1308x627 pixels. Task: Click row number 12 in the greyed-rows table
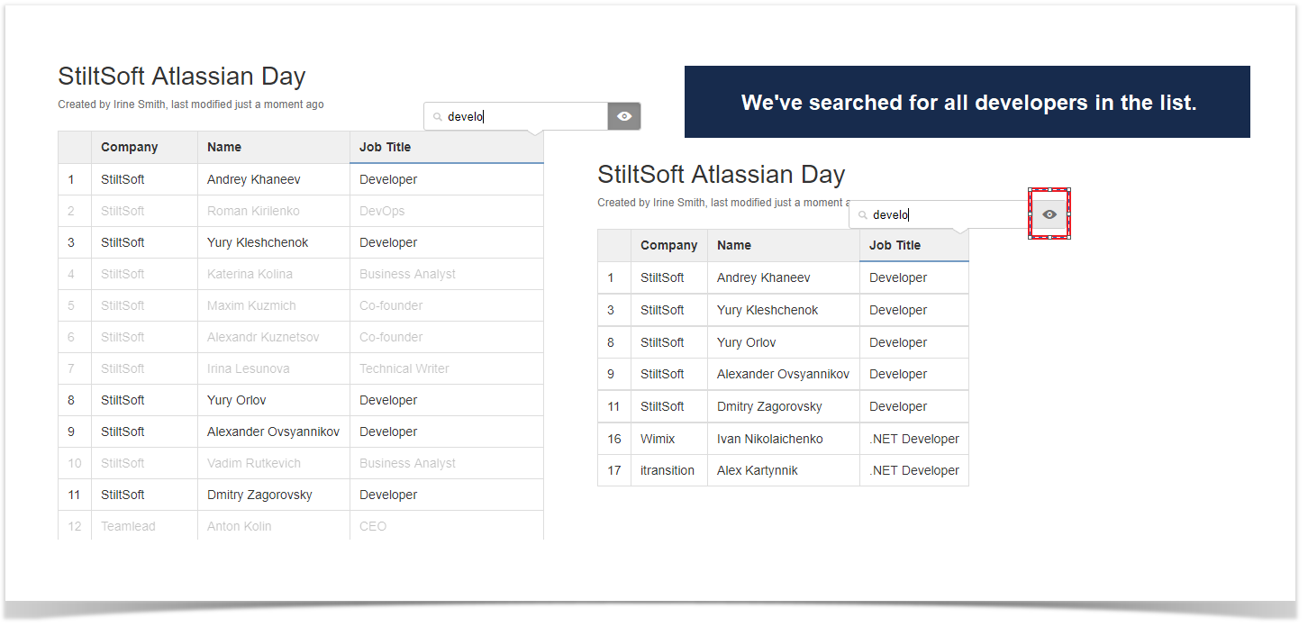(75, 525)
